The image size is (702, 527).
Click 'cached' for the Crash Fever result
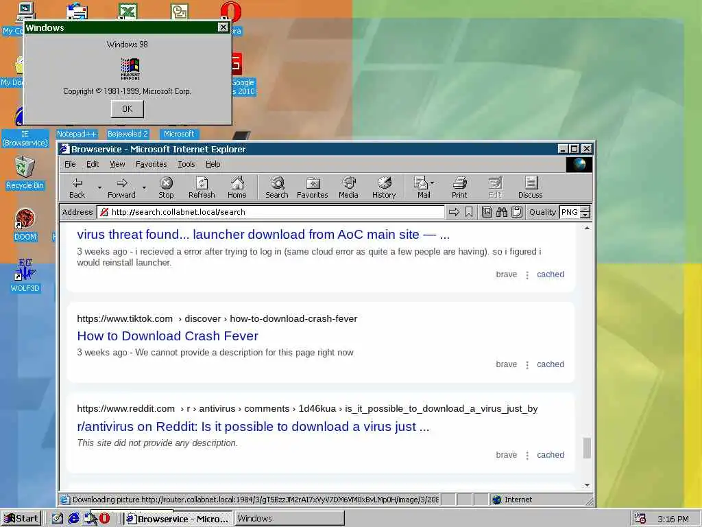(x=550, y=364)
